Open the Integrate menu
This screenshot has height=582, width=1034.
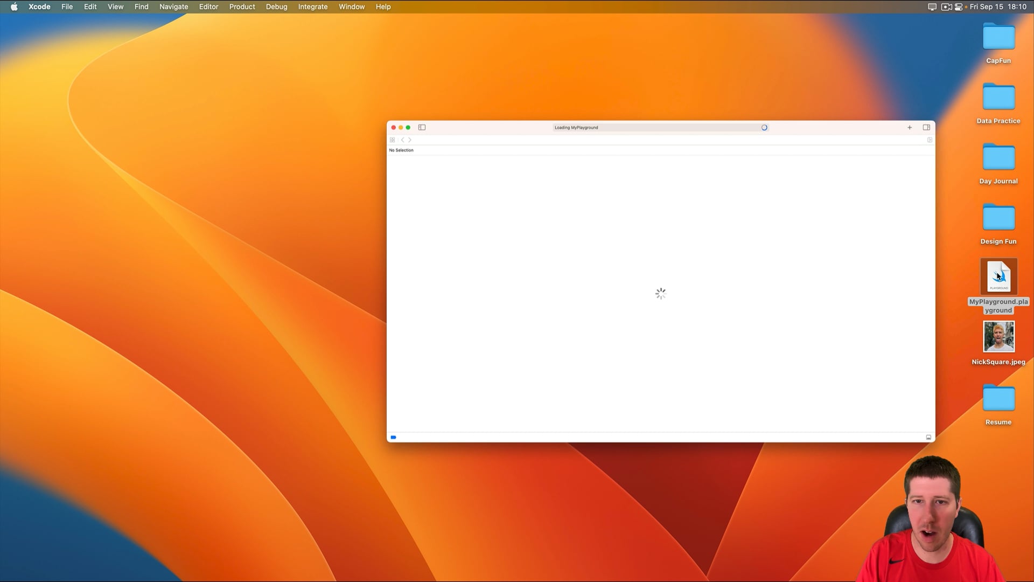[x=313, y=7]
